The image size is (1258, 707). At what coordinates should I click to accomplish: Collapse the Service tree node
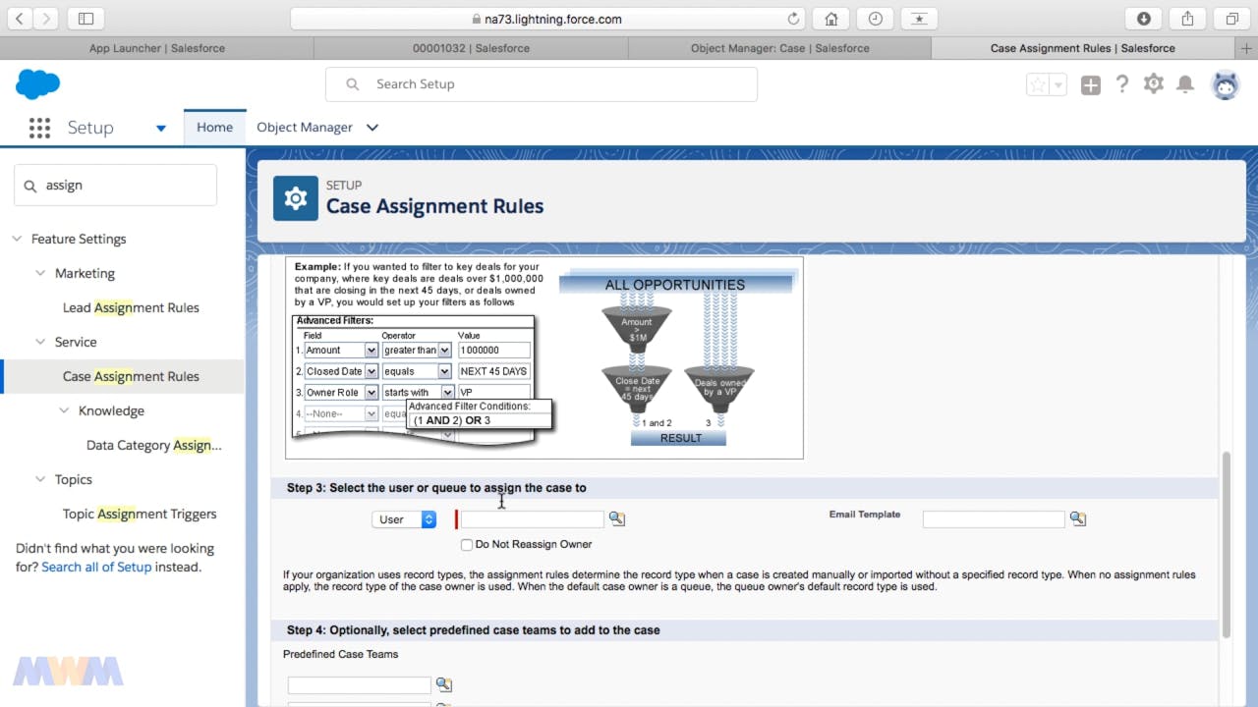click(40, 342)
